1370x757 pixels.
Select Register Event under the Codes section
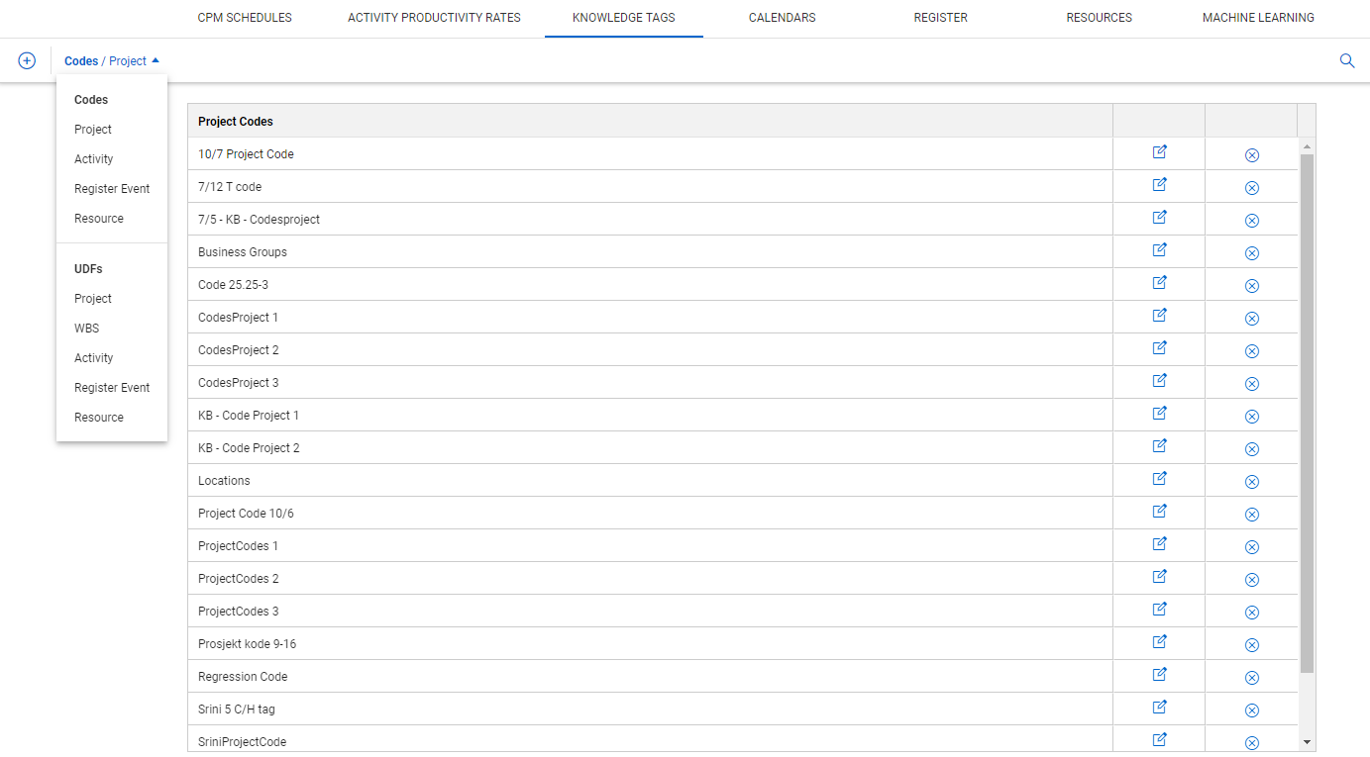click(x=112, y=188)
